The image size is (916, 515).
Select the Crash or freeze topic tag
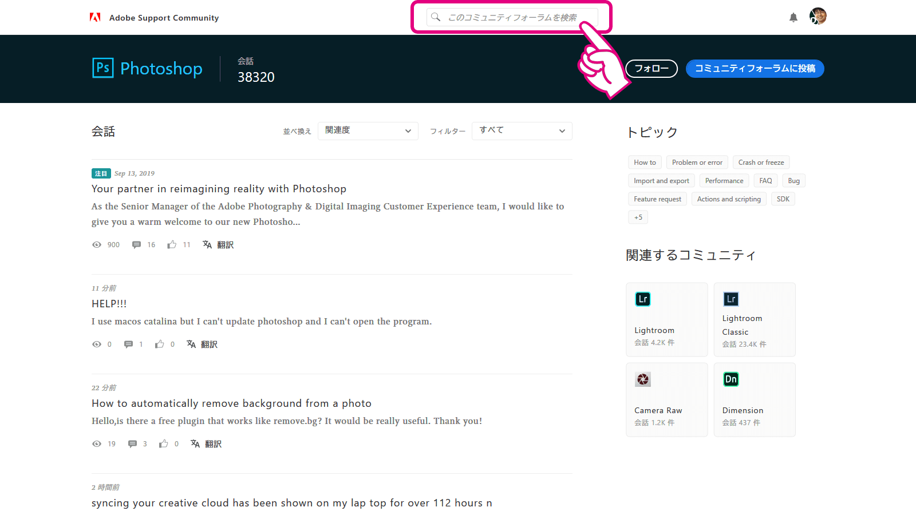point(761,163)
